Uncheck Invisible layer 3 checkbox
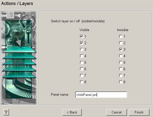Viewport: 153px width, 117px height. click(x=121, y=49)
